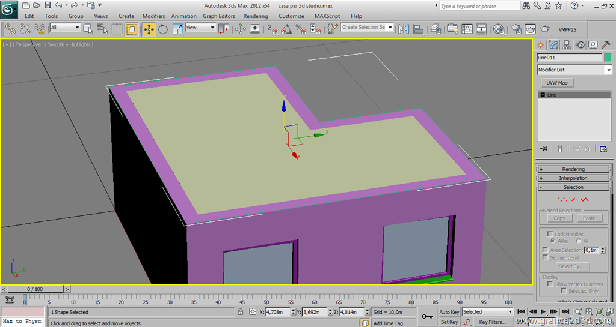This screenshot has width=616, height=327.
Task: Activate the Select Object arrow tool
Action: (x=88, y=29)
